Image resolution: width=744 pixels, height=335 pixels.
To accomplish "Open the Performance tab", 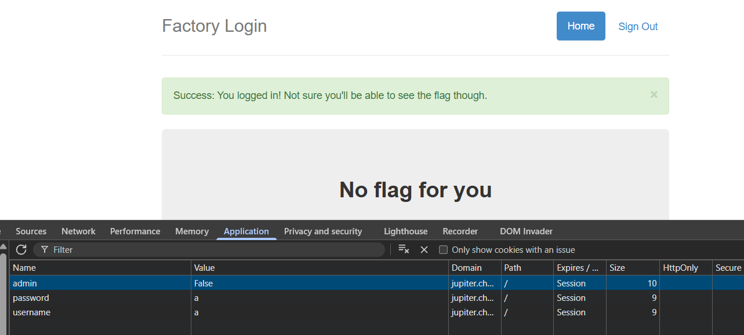I will [x=135, y=231].
